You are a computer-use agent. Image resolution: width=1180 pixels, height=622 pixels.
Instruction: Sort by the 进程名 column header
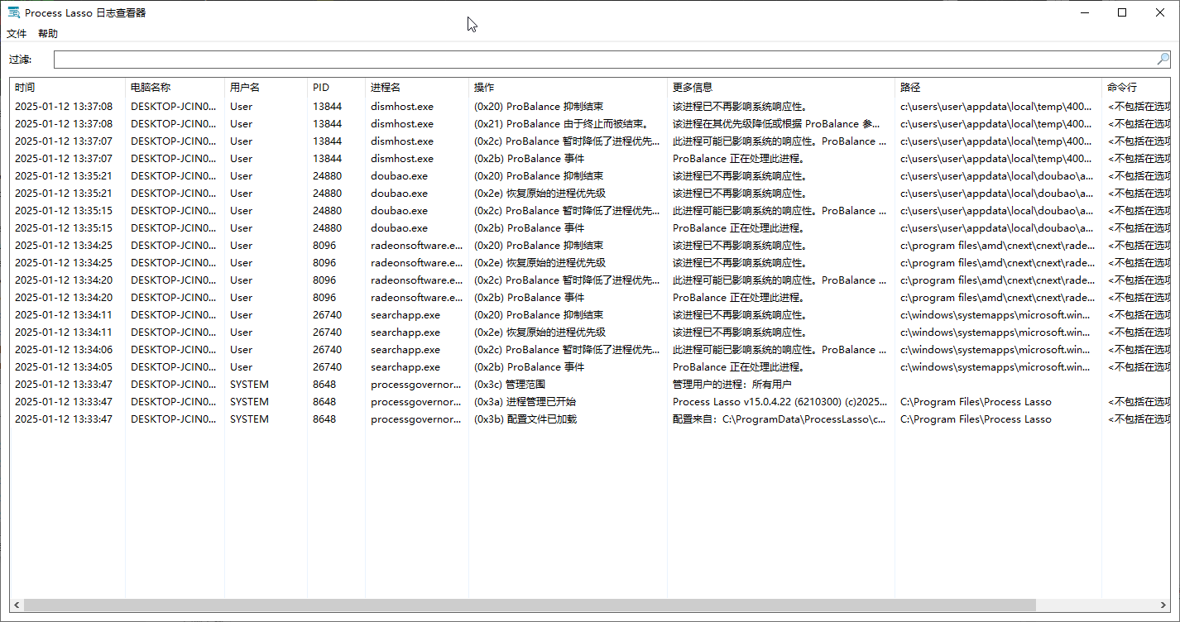417,87
